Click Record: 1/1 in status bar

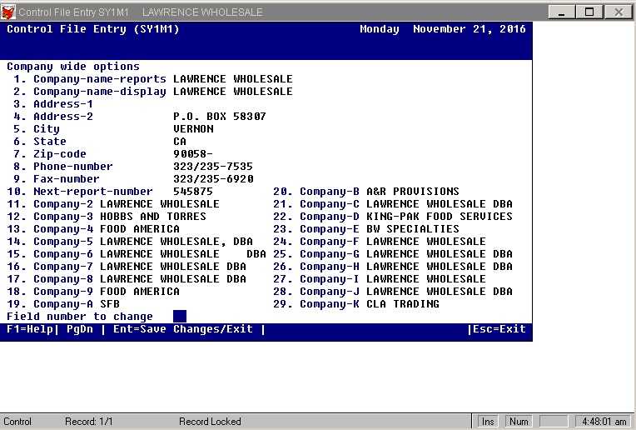pos(89,422)
